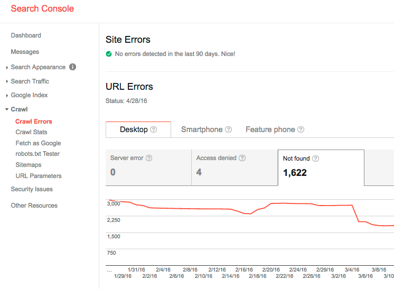This screenshot has width=394, height=289.
Task: Expand the Search Traffic section arrow
Action: point(7,81)
